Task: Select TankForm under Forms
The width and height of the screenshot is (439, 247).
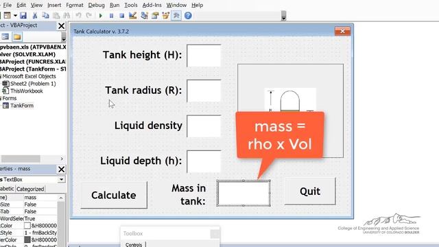Action: [21, 106]
